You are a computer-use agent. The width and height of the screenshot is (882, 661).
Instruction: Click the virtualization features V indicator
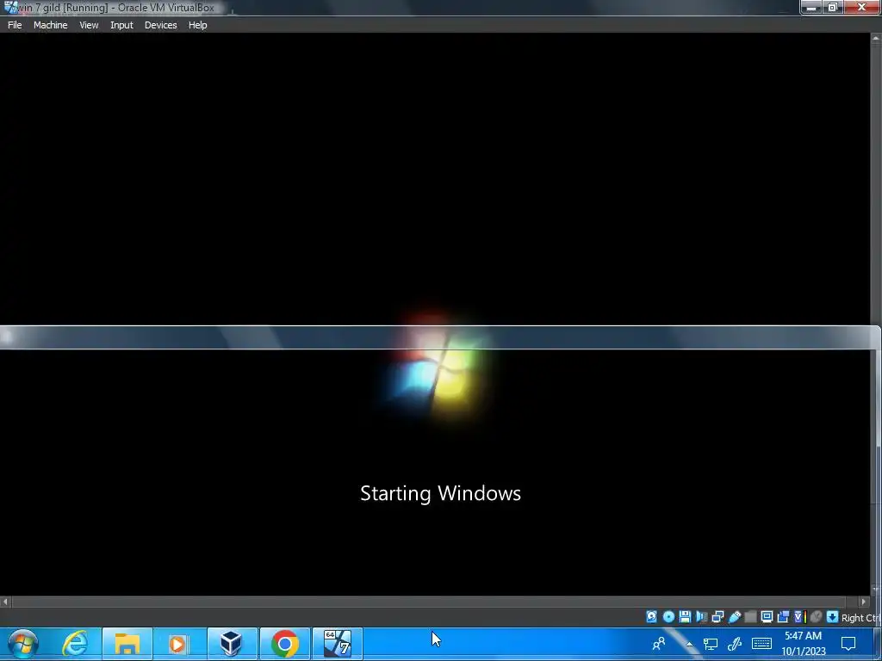pos(799,616)
